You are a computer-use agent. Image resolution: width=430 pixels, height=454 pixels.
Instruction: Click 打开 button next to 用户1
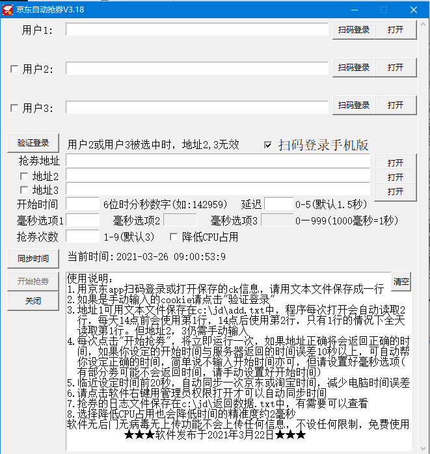pyautogui.click(x=396, y=30)
